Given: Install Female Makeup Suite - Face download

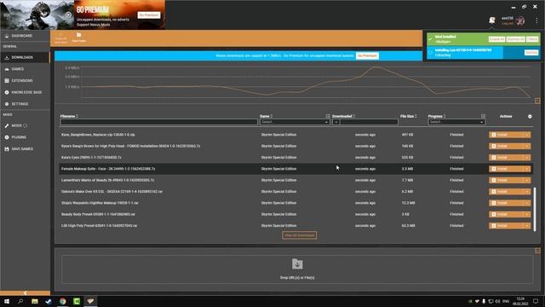Looking at the screenshot, I should [x=507, y=169].
